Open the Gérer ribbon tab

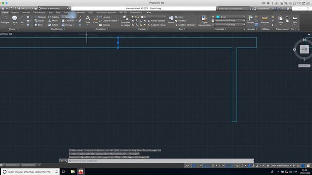[x=58, y=12]
